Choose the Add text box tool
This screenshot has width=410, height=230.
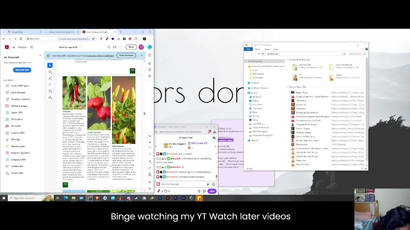[x=50, y=91]
